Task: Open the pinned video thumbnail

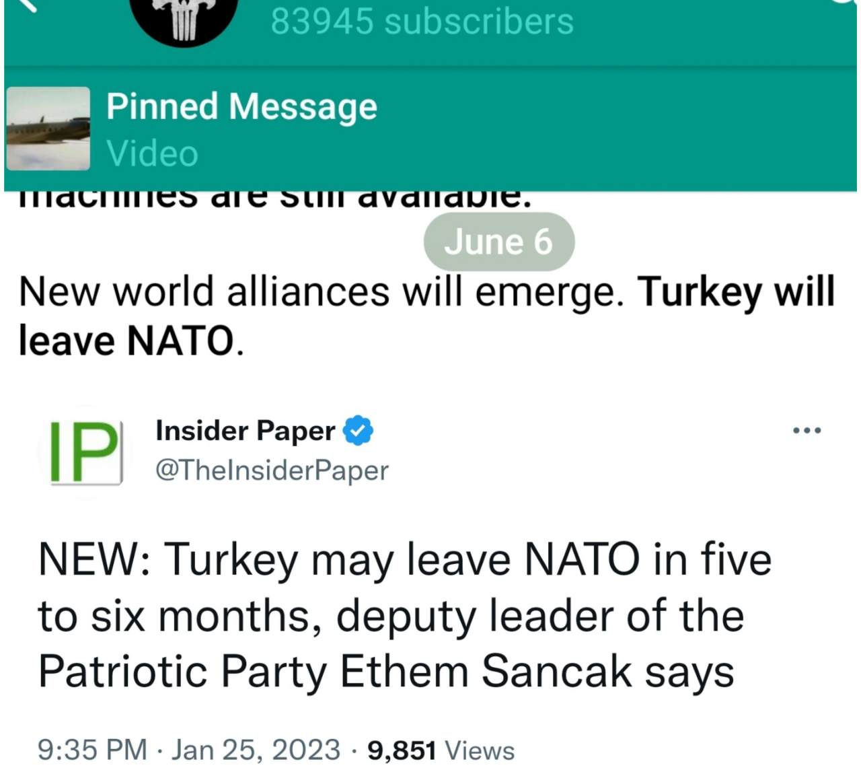Action: point(48,128)
